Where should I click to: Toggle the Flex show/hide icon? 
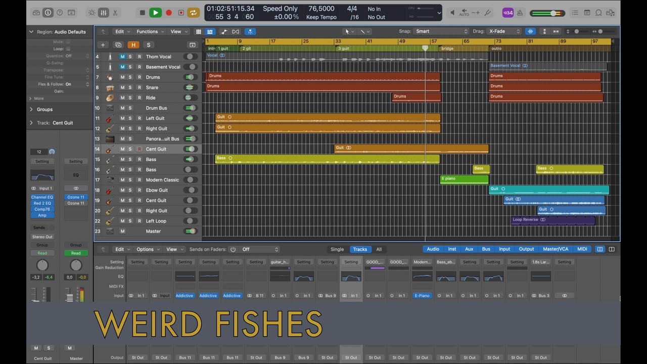[x=236, y=31]
